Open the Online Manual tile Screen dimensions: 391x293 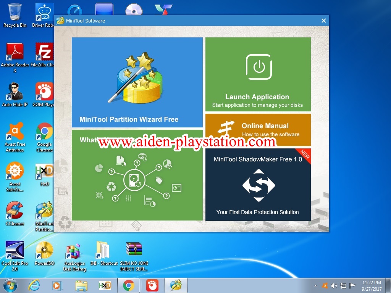(258, 130)
